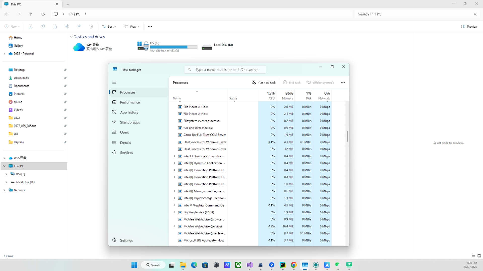Expand Intel(R) Management Engine process
483x271 pixels.
coord(174,191)
